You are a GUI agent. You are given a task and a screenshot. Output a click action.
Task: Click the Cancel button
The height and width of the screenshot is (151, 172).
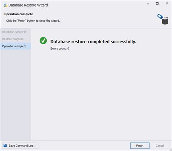point(160,146)
